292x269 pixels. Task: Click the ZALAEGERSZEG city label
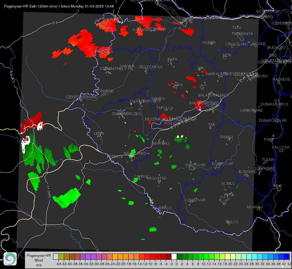click(126, 114)
